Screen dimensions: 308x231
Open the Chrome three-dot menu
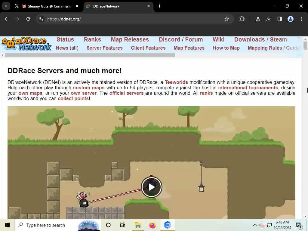coord(301,19)
